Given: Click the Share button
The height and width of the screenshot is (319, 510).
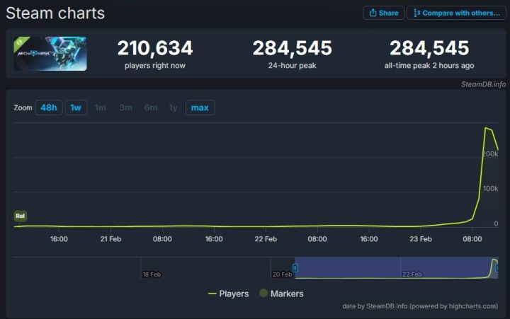Looking at the screenshot, I should [x=383, y=13].
